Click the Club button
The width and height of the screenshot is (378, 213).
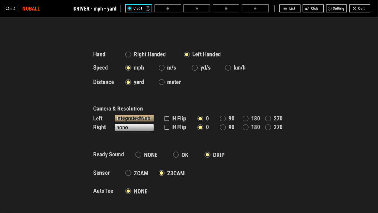(x=313, y=8)
